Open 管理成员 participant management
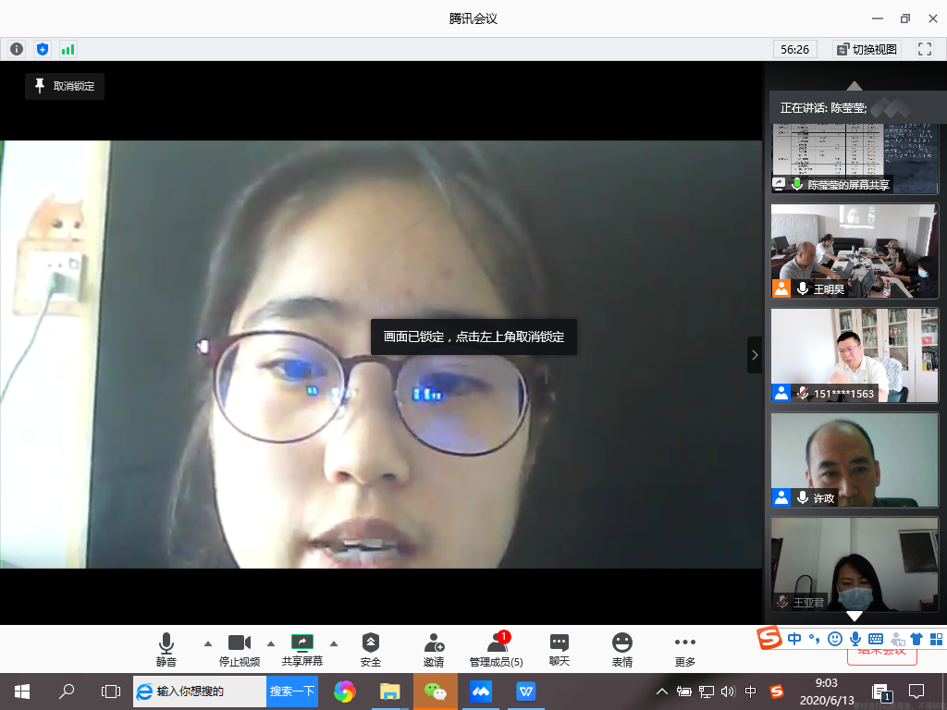The height and width of the screenshot is (710, 947). 497,650
